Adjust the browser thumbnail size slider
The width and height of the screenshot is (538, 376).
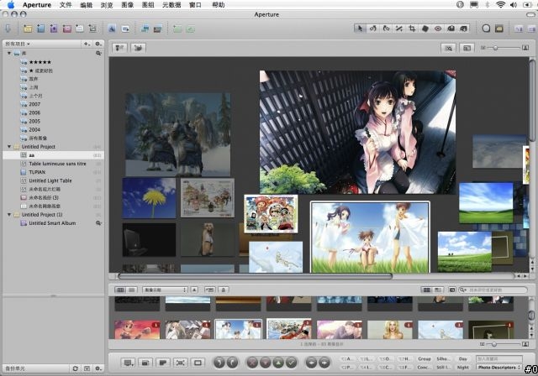tap(494, 344)
